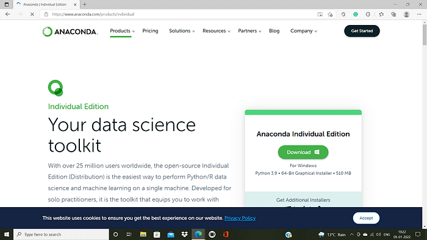Open the Resources menu

(214, 30)
